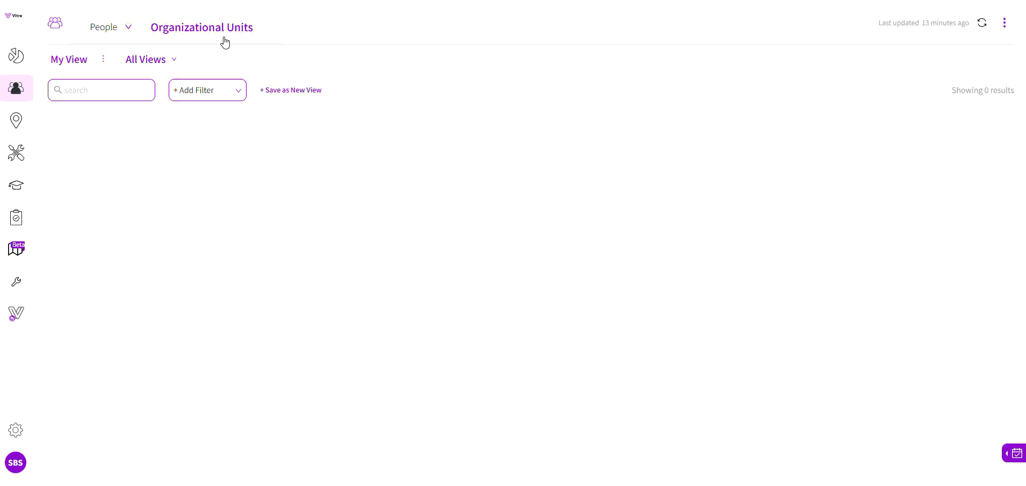Open the wrench sidebar icon
This screenshot has height=486, width=1026.
coord(16,282)
